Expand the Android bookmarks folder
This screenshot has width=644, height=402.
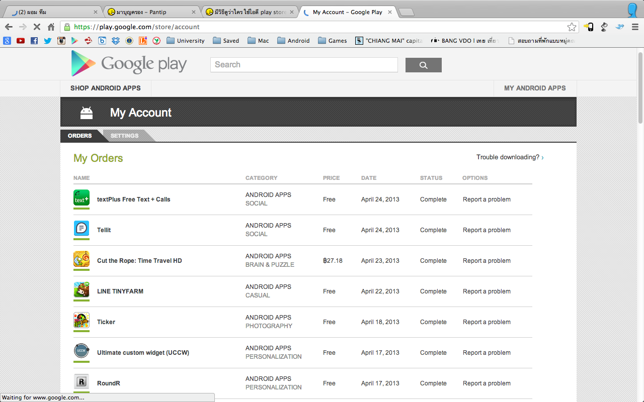(293, 41)
